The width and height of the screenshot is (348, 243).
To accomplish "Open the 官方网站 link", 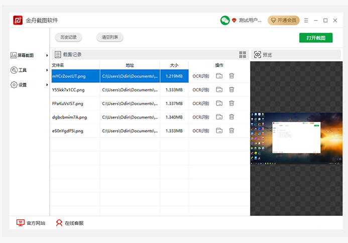I will 31,223.
